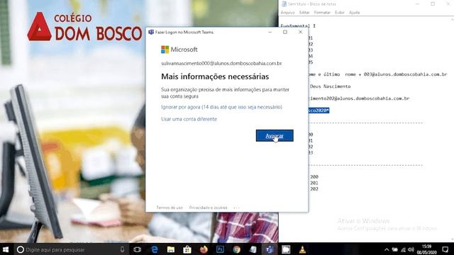Screen dimensions: 454x255
Task: Minimize the Teams sign-in window
Action: click(x=270, y=32)
